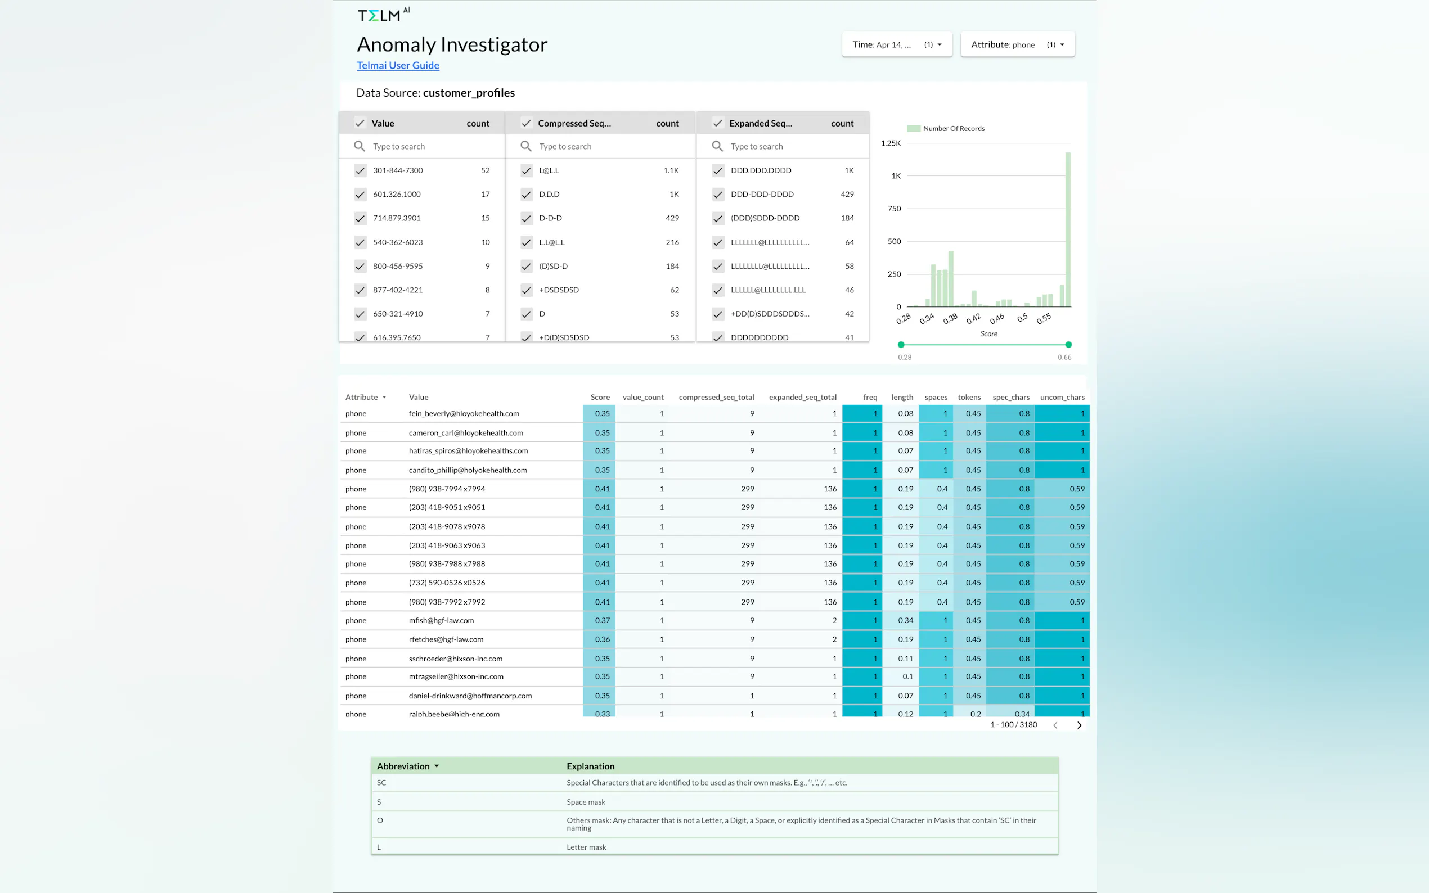Go to previous page of results table
1429x893 pixels.
(1055, 725)
